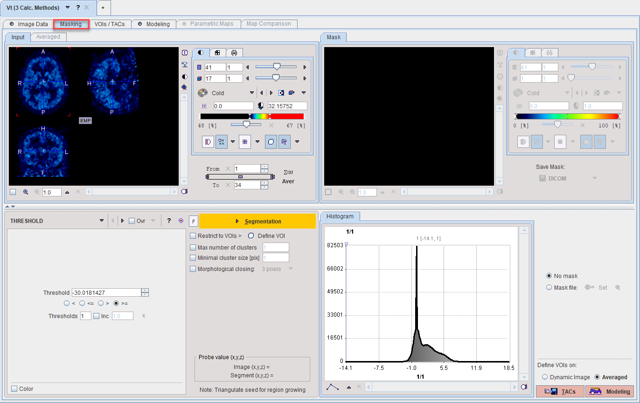640x403 pixels.
Task: Click the blue cube icon right of Cold
Action: (292, 93)
